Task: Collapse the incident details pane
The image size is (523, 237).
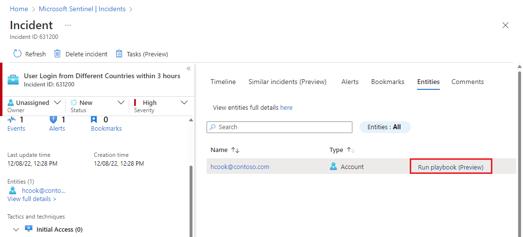Action: coord(189,68)
